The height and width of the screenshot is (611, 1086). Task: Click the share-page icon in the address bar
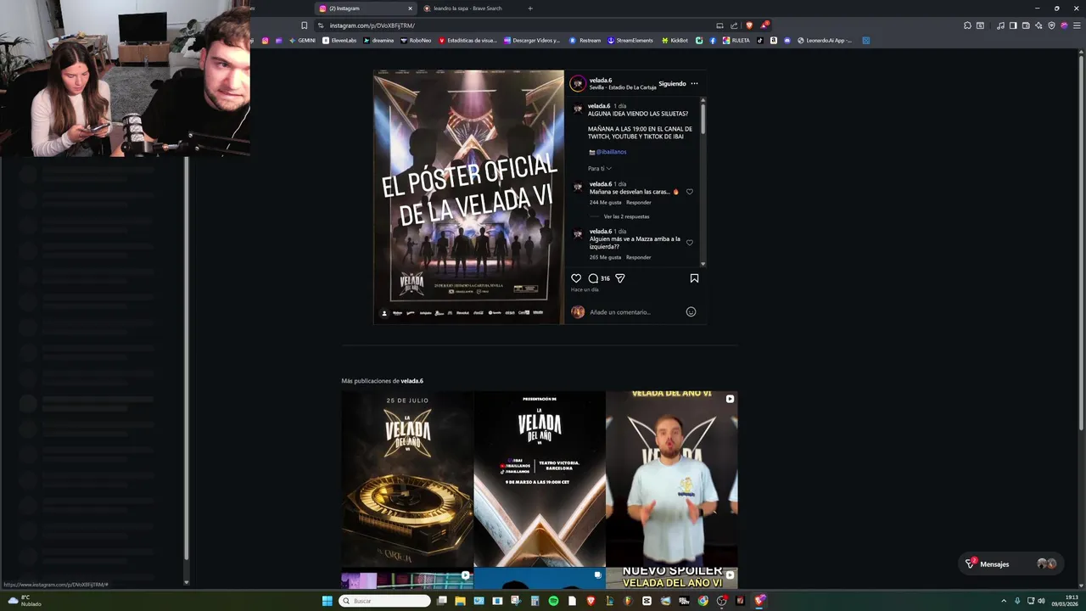[x=734, y=25]
